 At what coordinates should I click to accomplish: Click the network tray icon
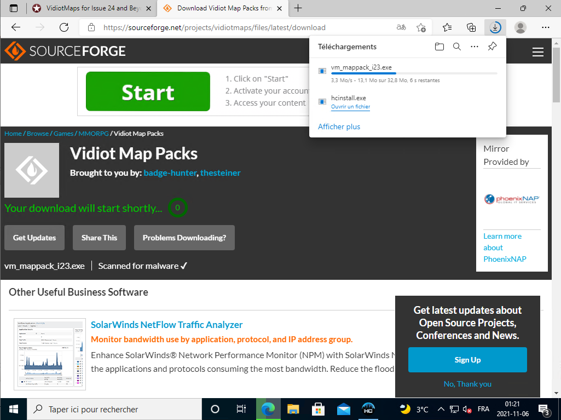(454, 409)
